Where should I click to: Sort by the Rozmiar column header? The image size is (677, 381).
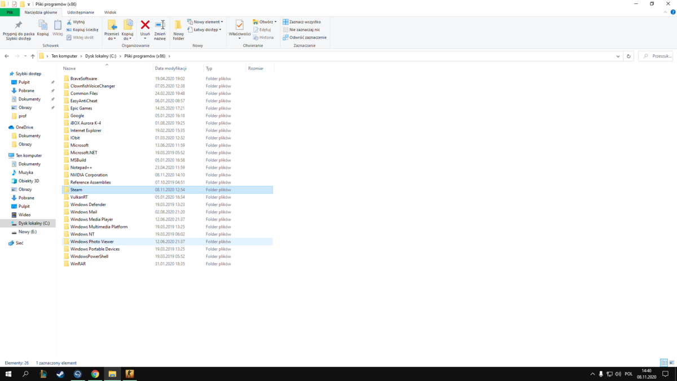[x=256, y=68]
